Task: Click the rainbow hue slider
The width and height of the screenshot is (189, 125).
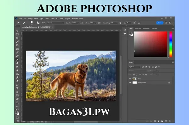Action: coord(171,44)
